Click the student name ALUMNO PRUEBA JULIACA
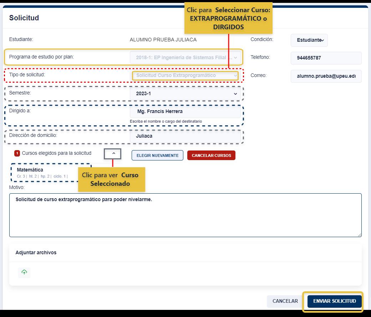371x317 pixels. 163,40
